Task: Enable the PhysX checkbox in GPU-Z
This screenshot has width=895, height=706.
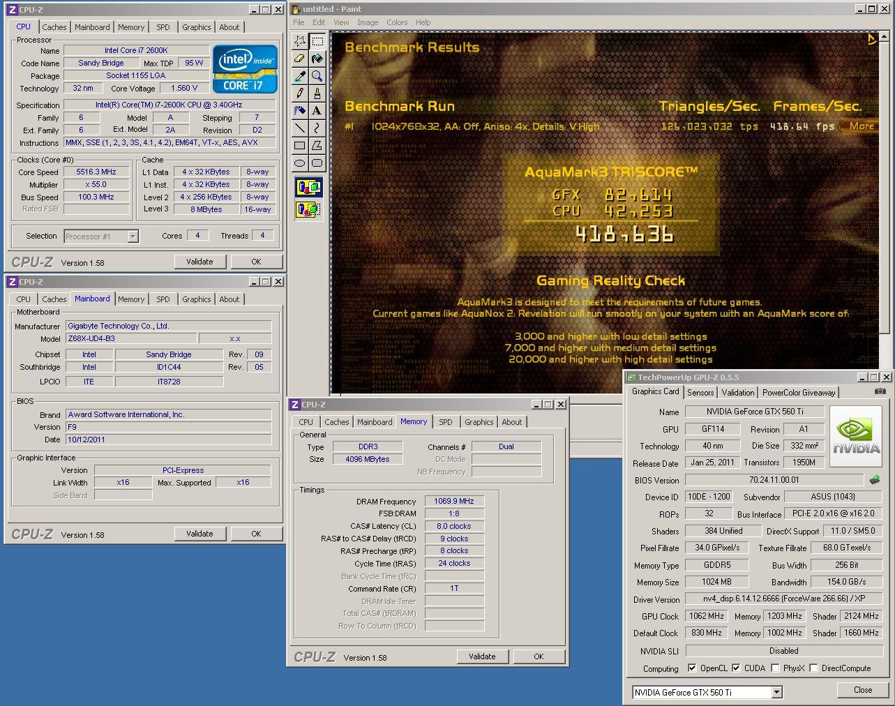Action: (x=775, y=668)
